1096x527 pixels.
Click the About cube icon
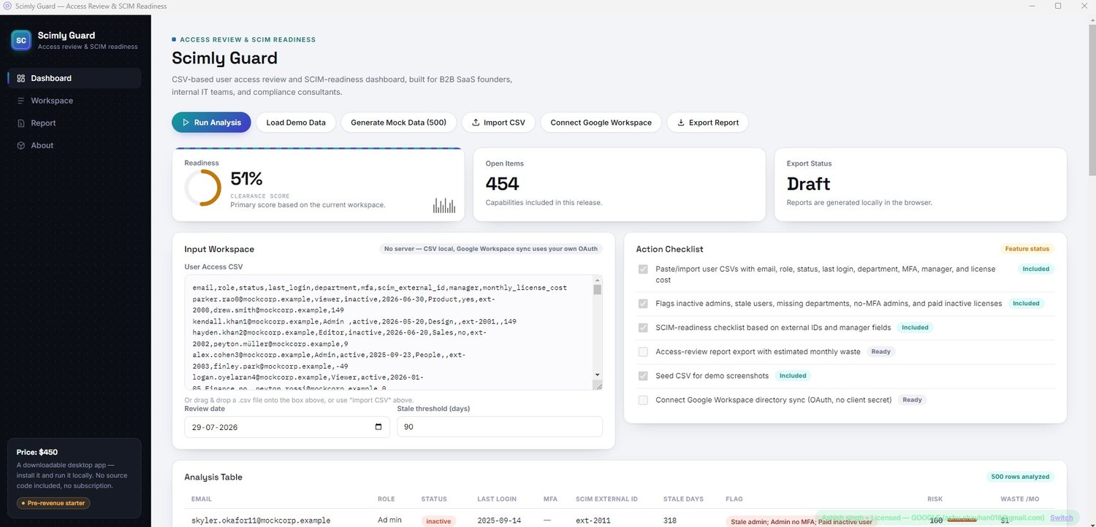(21, 145)
